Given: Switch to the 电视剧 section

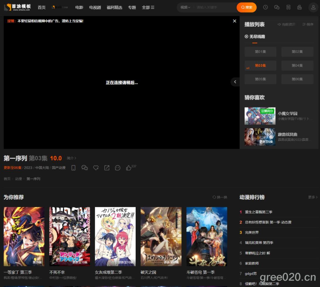Looking at the screenshot, I should coord(95,7).
